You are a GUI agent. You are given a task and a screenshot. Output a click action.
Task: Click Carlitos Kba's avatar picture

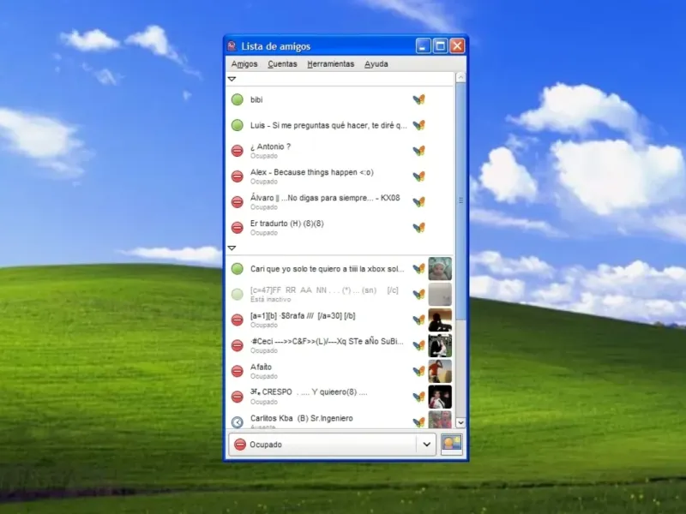440,420
